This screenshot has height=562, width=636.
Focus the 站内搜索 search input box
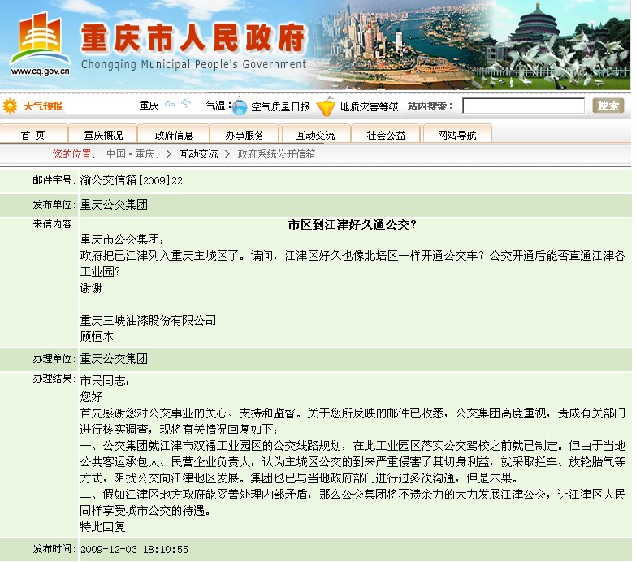click(x=523, y=106)
